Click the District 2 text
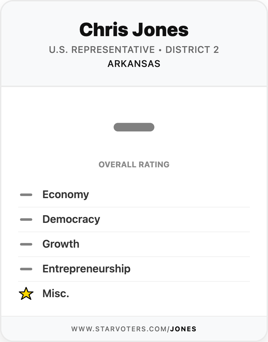Screen dimensions: 268x342 tap(192, 50)
